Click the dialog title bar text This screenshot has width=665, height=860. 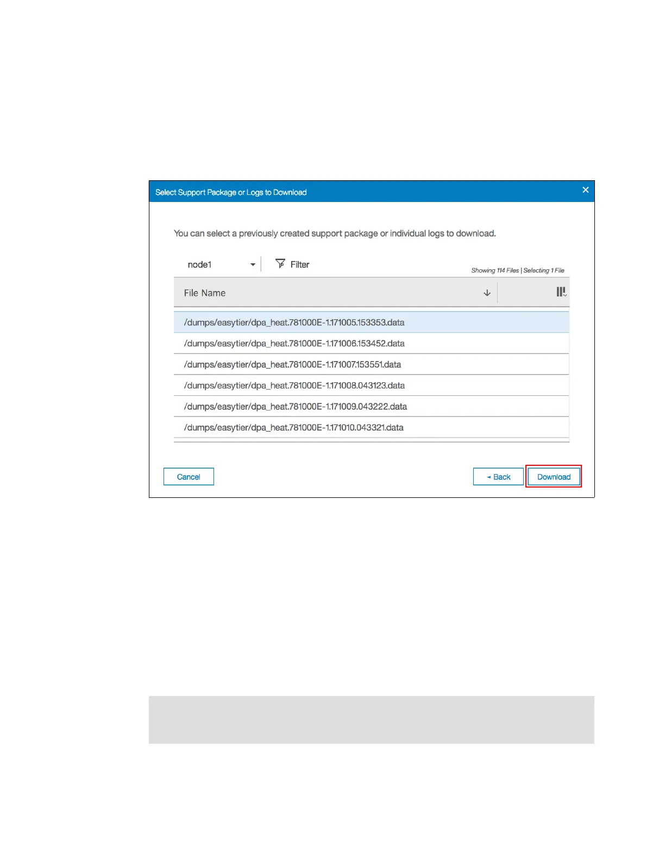(x=231, y=192)
